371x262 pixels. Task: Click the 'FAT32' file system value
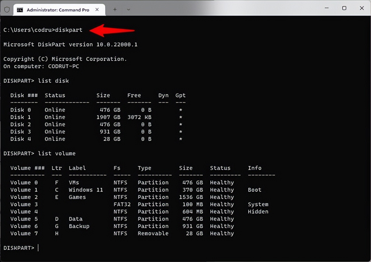pos(122,205)
